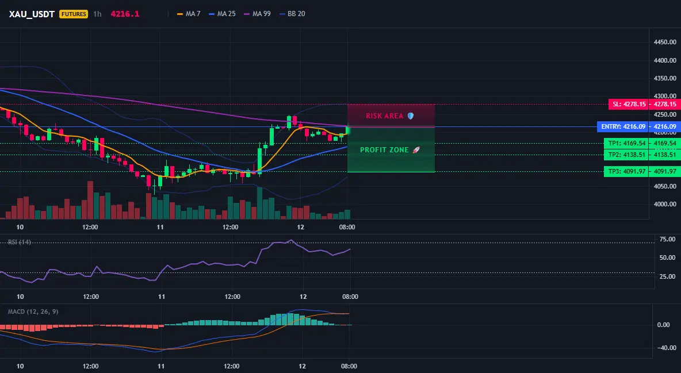This screenshot has width=681, height=373.
Task: Click 4050.00 on the price axis
Action: tap(665, 186)
